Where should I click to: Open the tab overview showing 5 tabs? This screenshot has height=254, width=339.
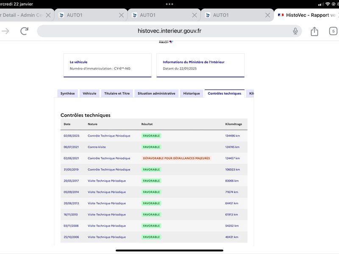tap(333, 31)
